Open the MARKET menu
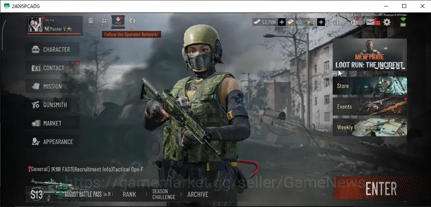 pos(52,123)
